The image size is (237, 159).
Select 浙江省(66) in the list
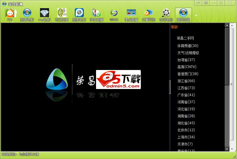point(186,81)
